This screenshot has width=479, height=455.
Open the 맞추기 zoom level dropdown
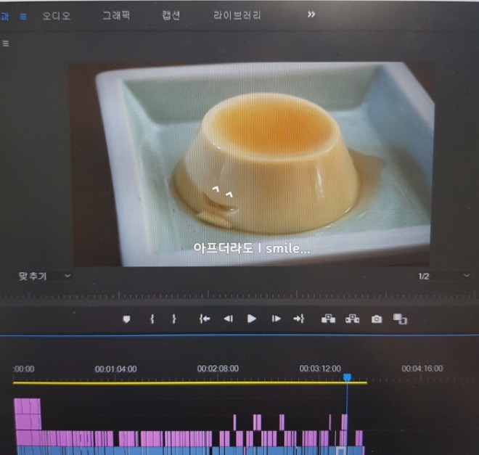pyautogui.click(x=44, y=276)
